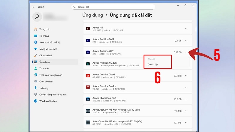This screenshot has height=132, width=235.
Task: Click the 832 MB size value
Action: point(178,76)
